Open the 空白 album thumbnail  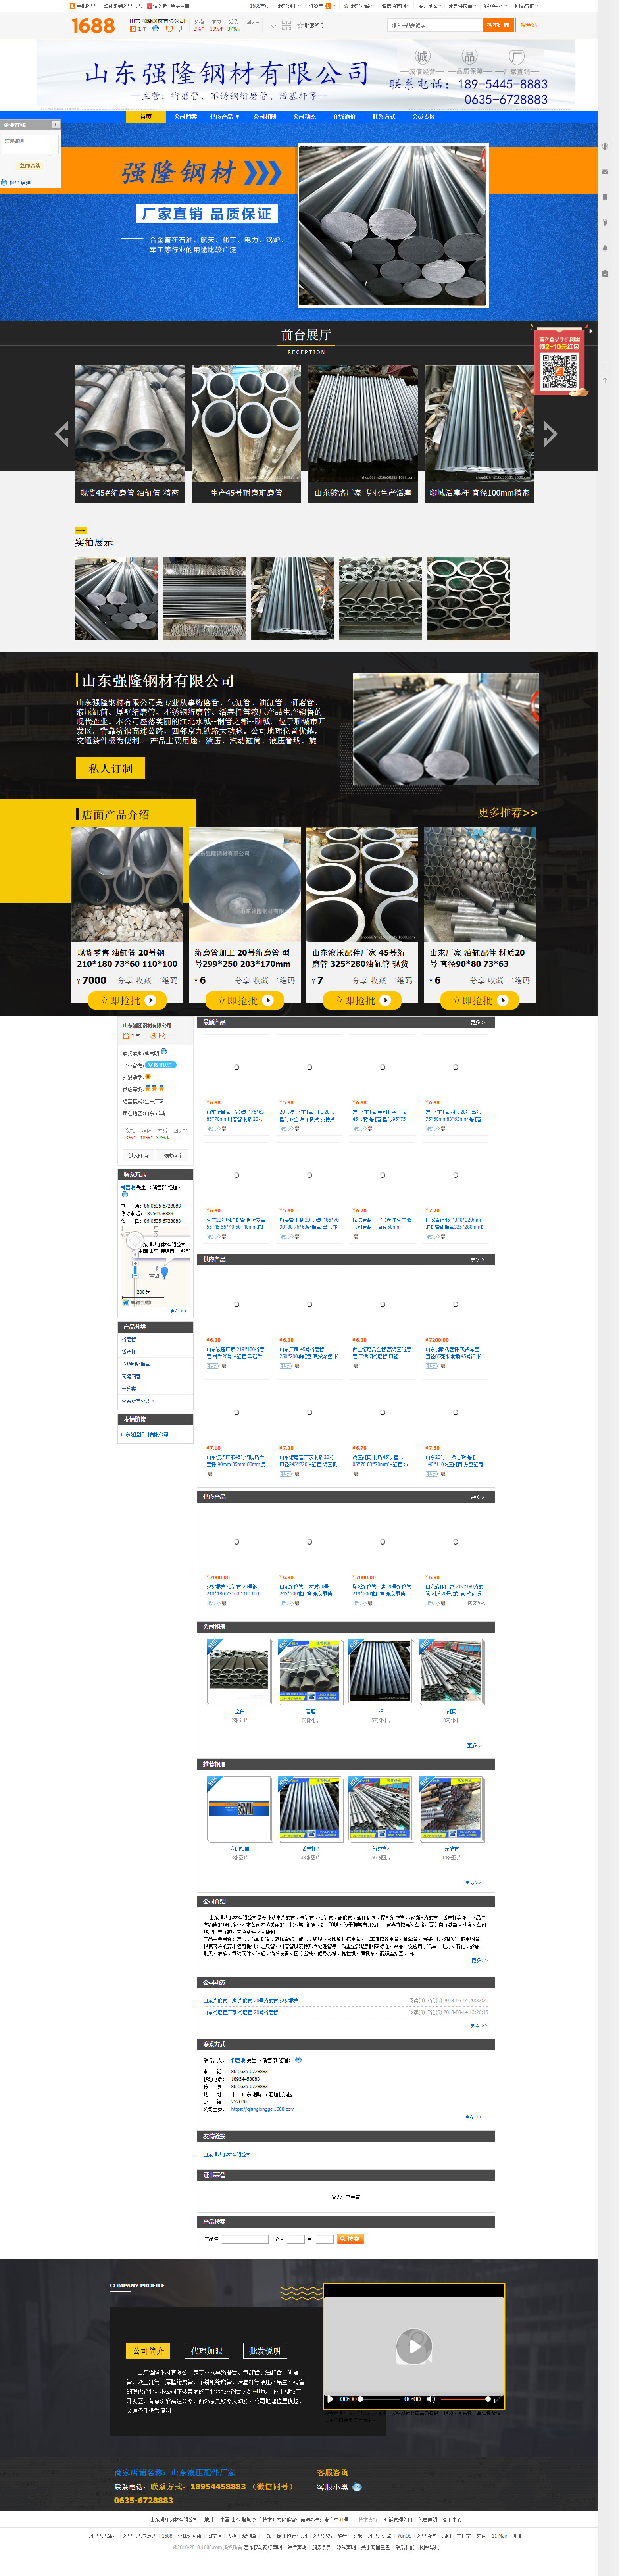coord(239,1672)
